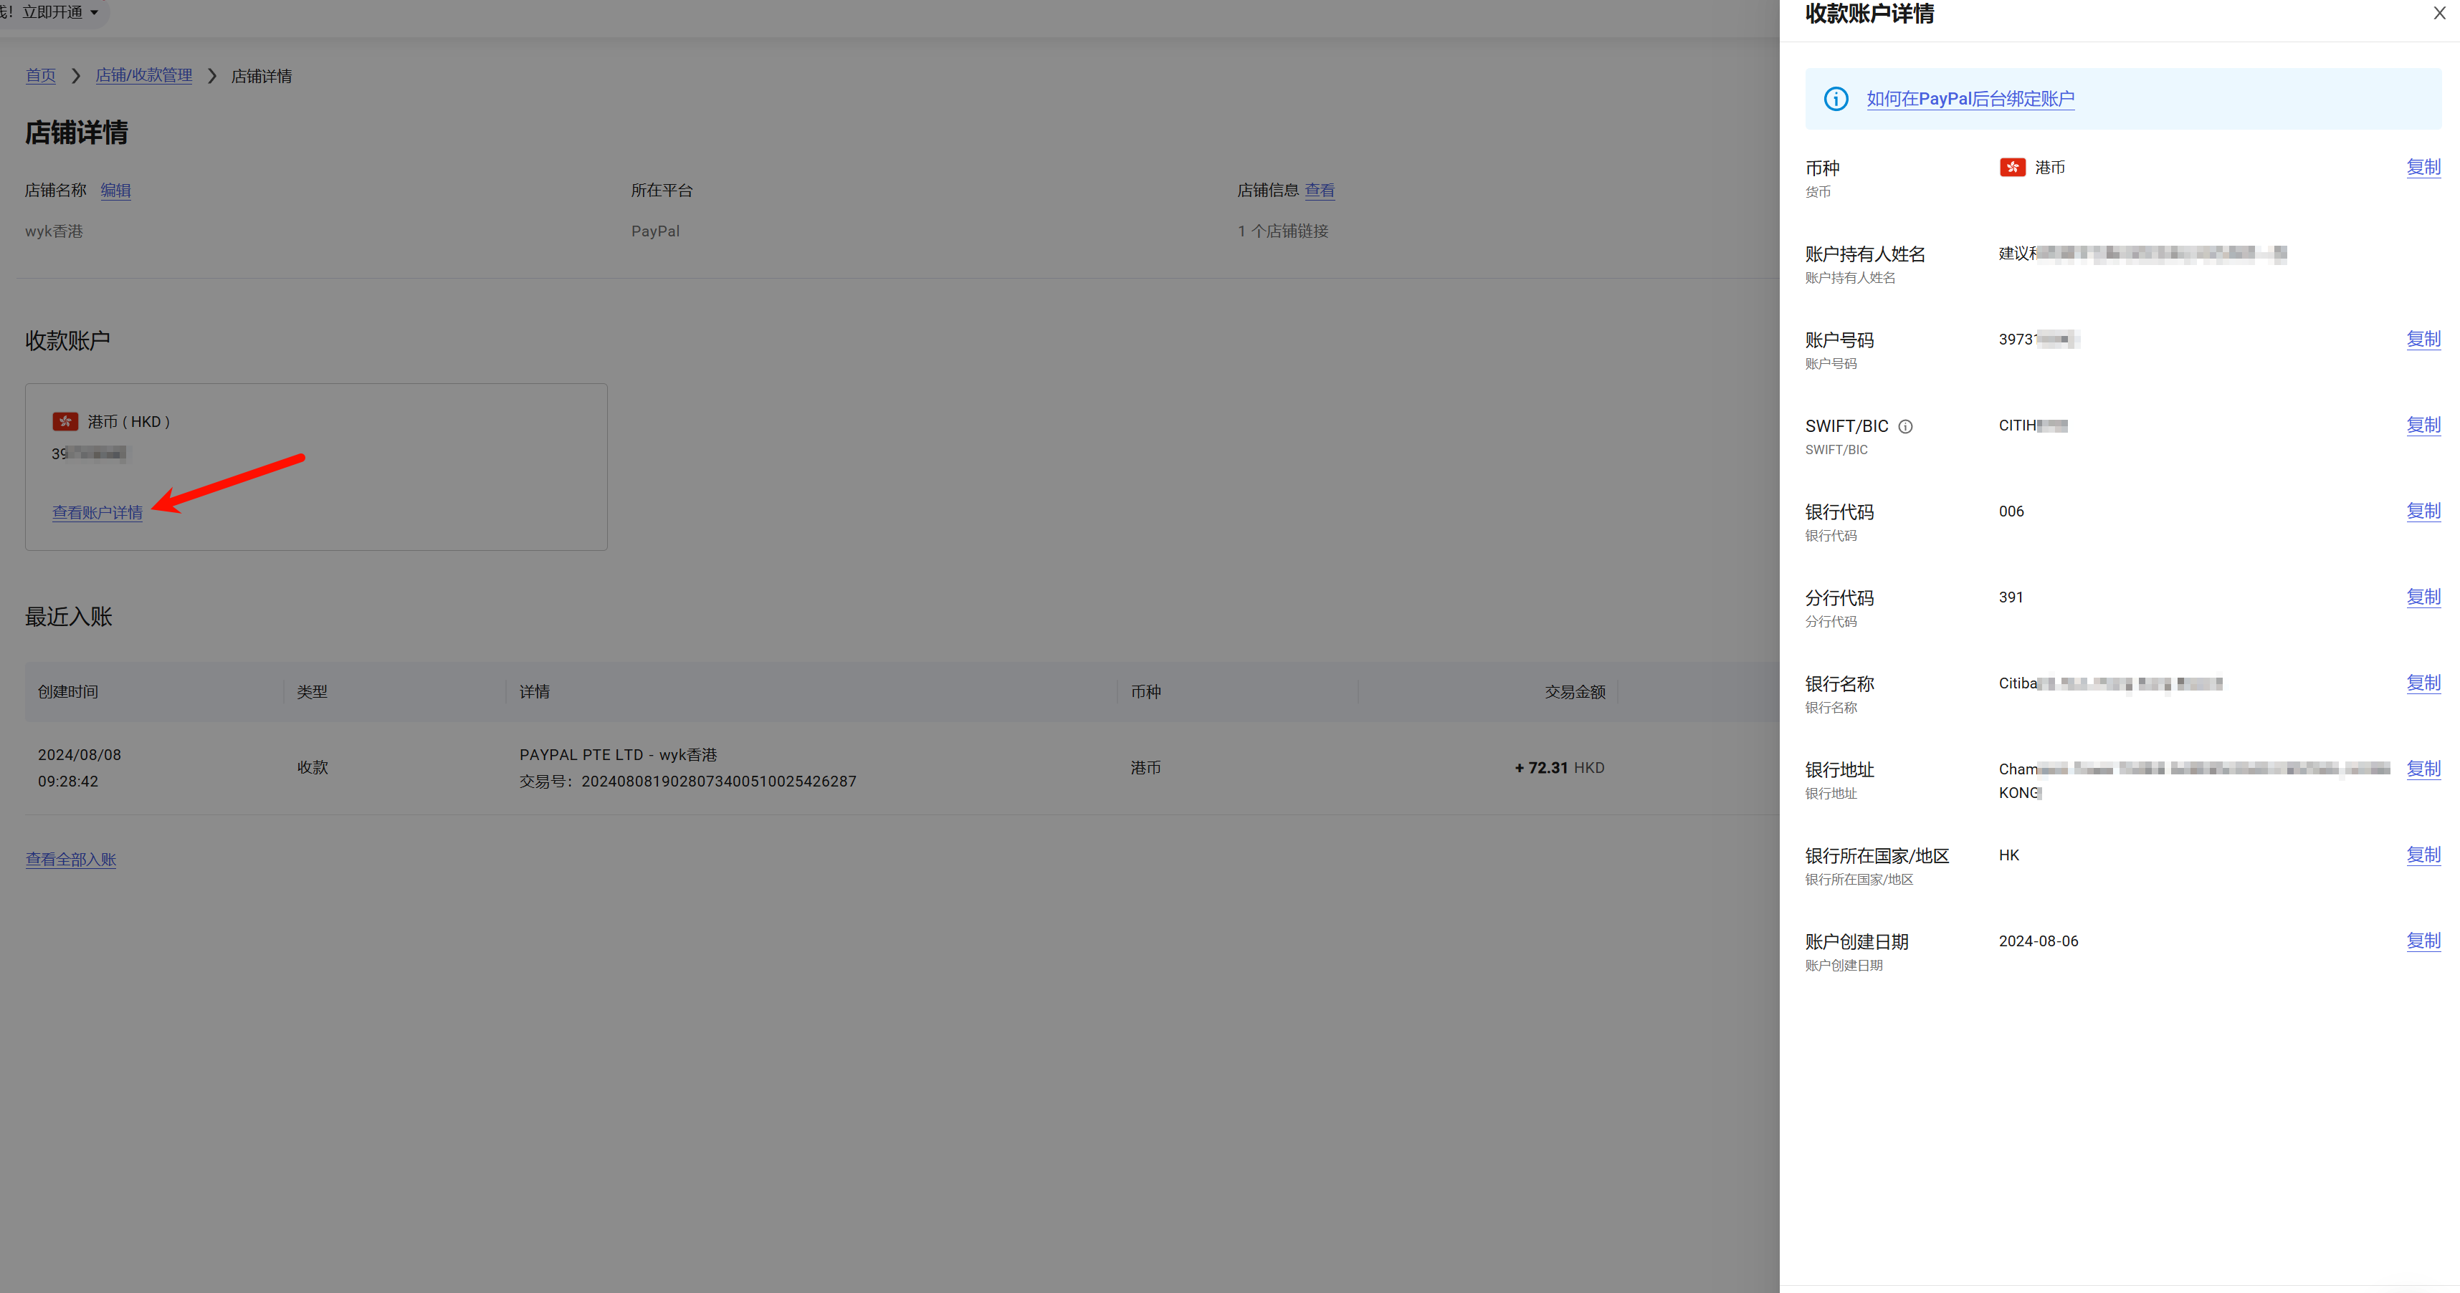Copy the 币种 currency value
Viewport: 2460px width, 1293px height.
(x=2423, y=167)
